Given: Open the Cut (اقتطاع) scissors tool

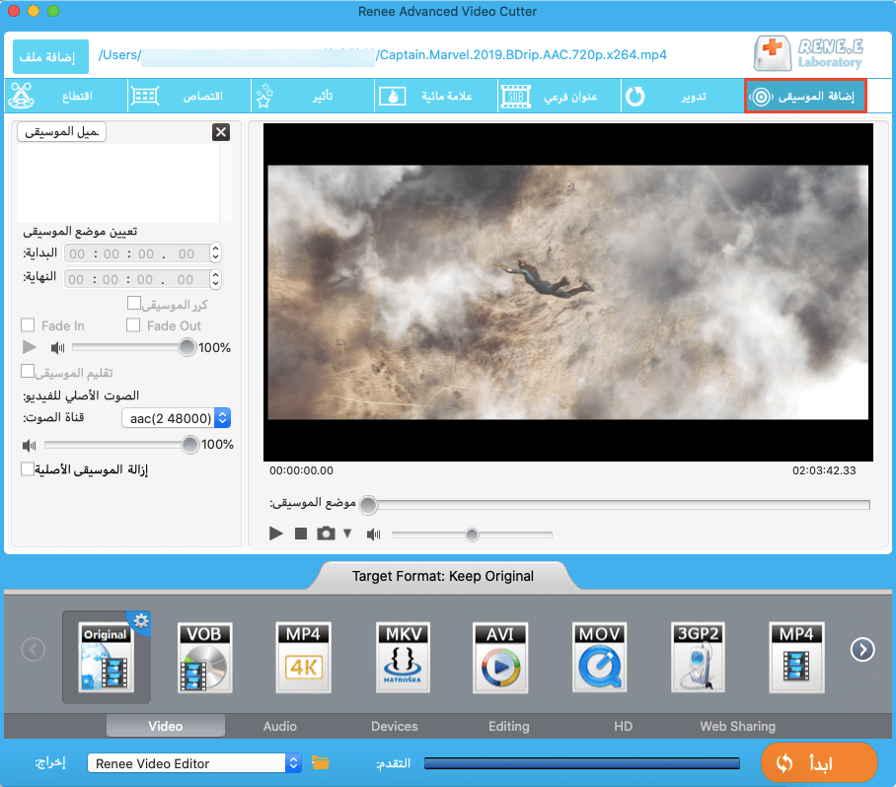Looking at the screenshot, I should coord(66,96).
